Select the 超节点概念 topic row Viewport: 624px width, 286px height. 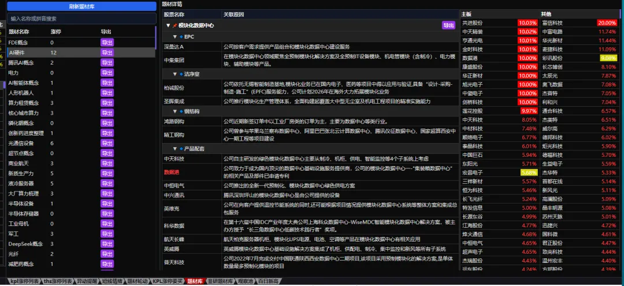(81, 153)
